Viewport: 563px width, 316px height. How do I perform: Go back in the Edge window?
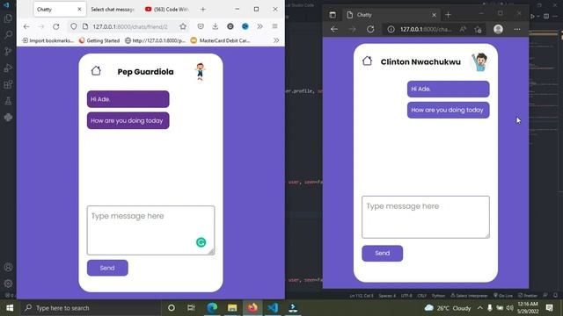coord(334,29)
